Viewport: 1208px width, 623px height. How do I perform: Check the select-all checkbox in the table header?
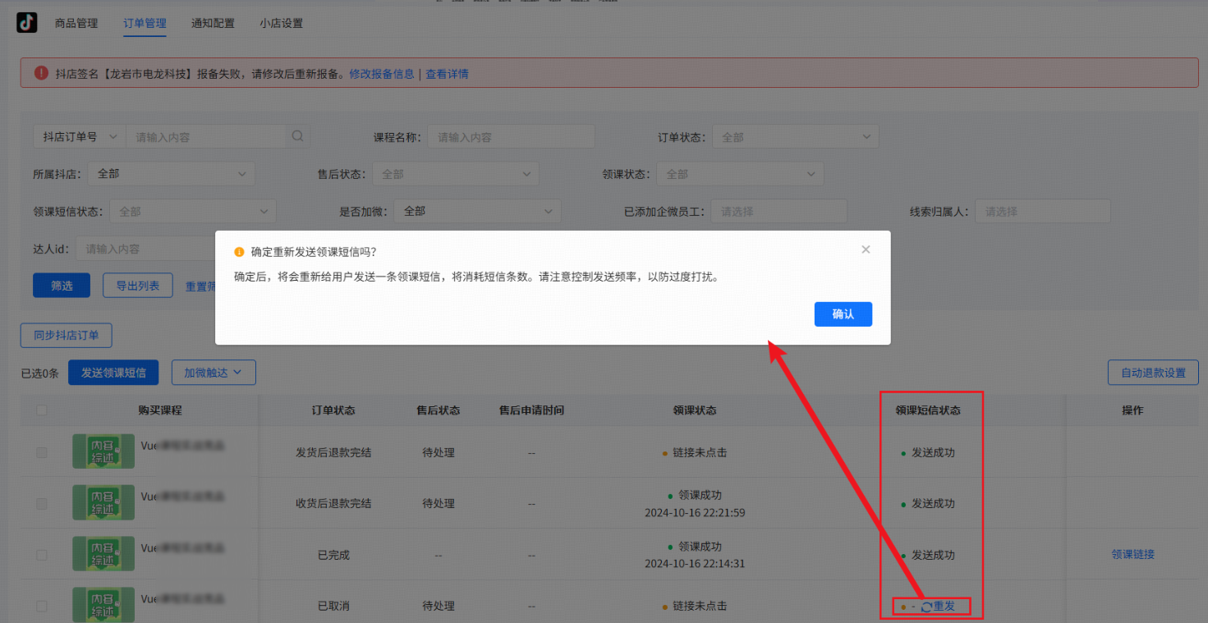(41, 410)
